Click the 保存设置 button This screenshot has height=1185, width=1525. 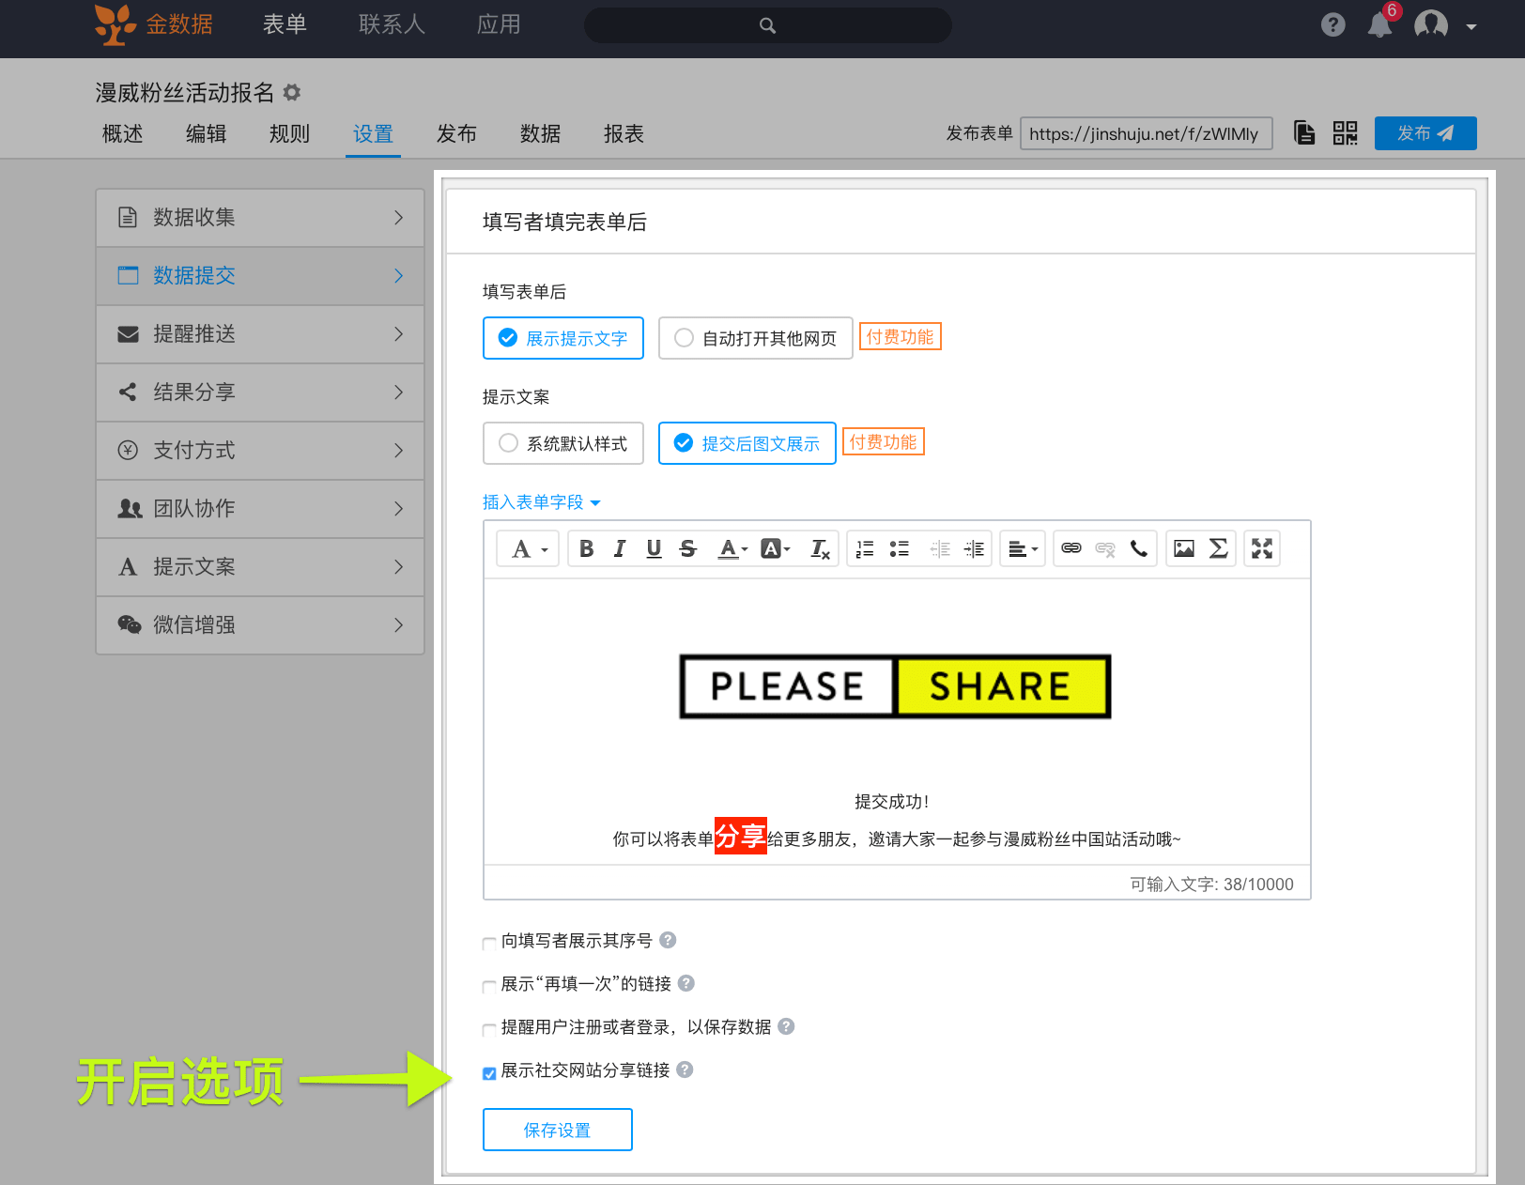coord(557,1130)
